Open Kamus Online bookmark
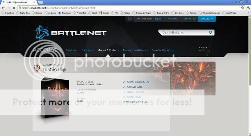This screenshot has width=251, height=136. 161,13
